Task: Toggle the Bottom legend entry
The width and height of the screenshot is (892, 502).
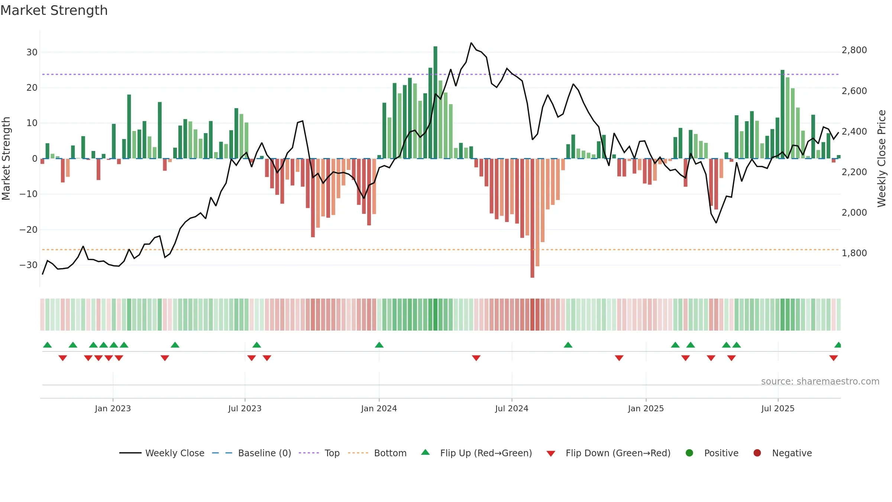Action: click(377, 453)
